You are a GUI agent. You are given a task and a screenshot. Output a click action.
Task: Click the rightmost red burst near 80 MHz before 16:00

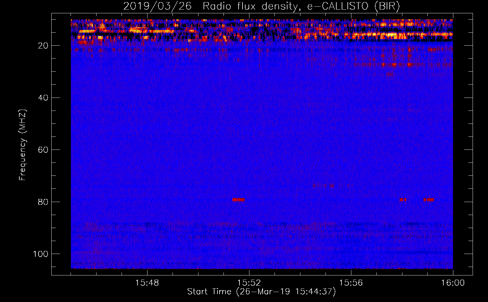pos(429,200)
